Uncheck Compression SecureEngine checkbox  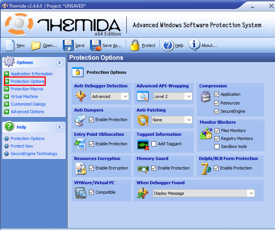tap(216, 111)
